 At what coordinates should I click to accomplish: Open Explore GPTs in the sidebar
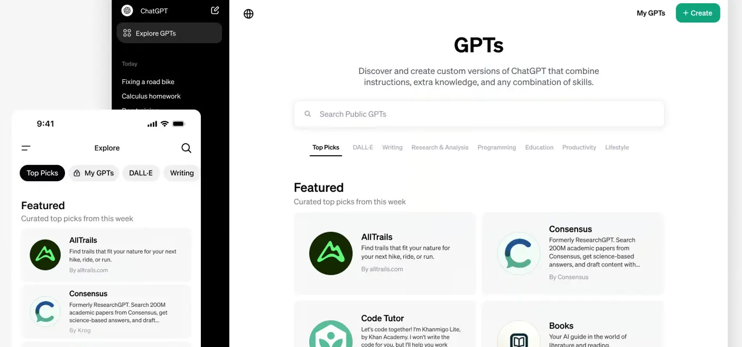click(169, 33)
